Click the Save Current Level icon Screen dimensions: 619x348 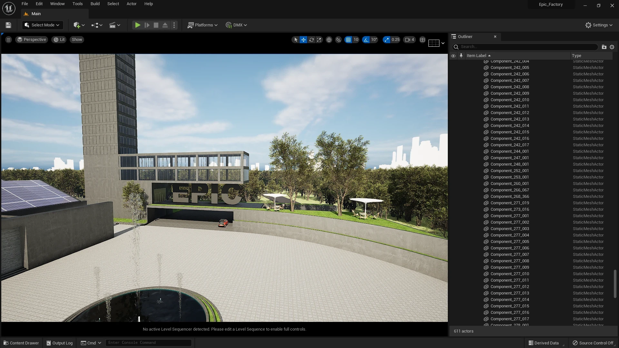point(8,25)
